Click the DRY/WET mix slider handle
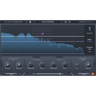 click(x=60, y=74)
